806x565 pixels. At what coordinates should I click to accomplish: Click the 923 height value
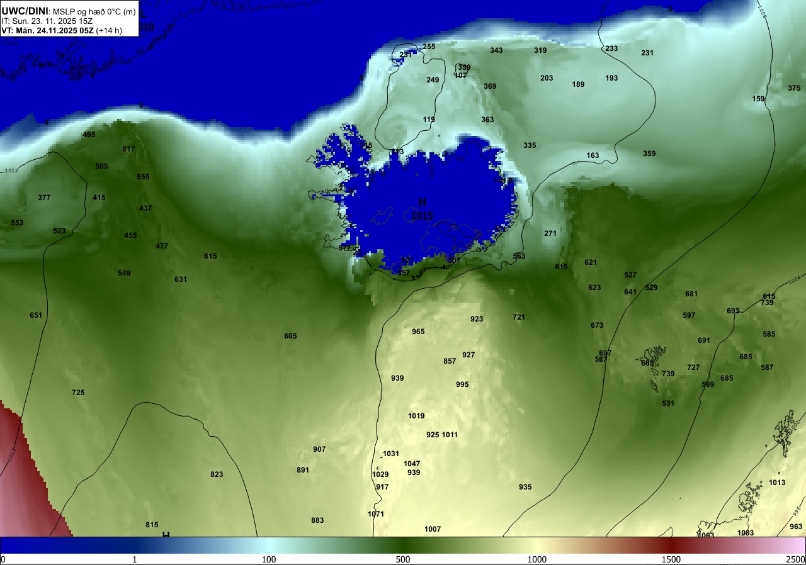coord(477,319)
